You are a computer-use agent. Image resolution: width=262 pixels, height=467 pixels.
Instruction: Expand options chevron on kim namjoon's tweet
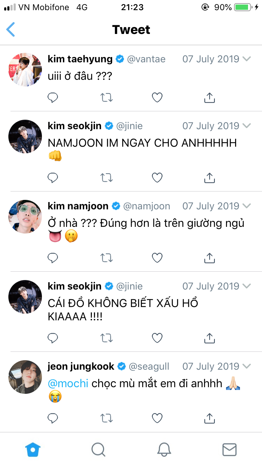tap(247, 206)
